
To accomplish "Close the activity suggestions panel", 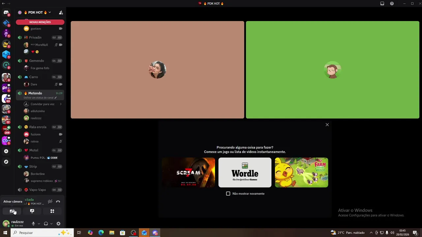I will (327, 125).
